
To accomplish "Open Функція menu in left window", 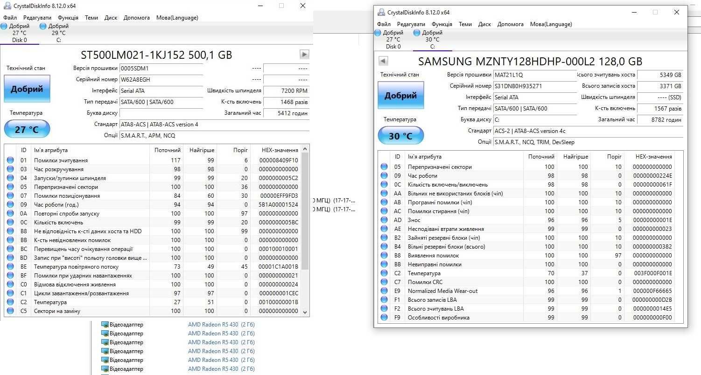I will tap(68, 18).
